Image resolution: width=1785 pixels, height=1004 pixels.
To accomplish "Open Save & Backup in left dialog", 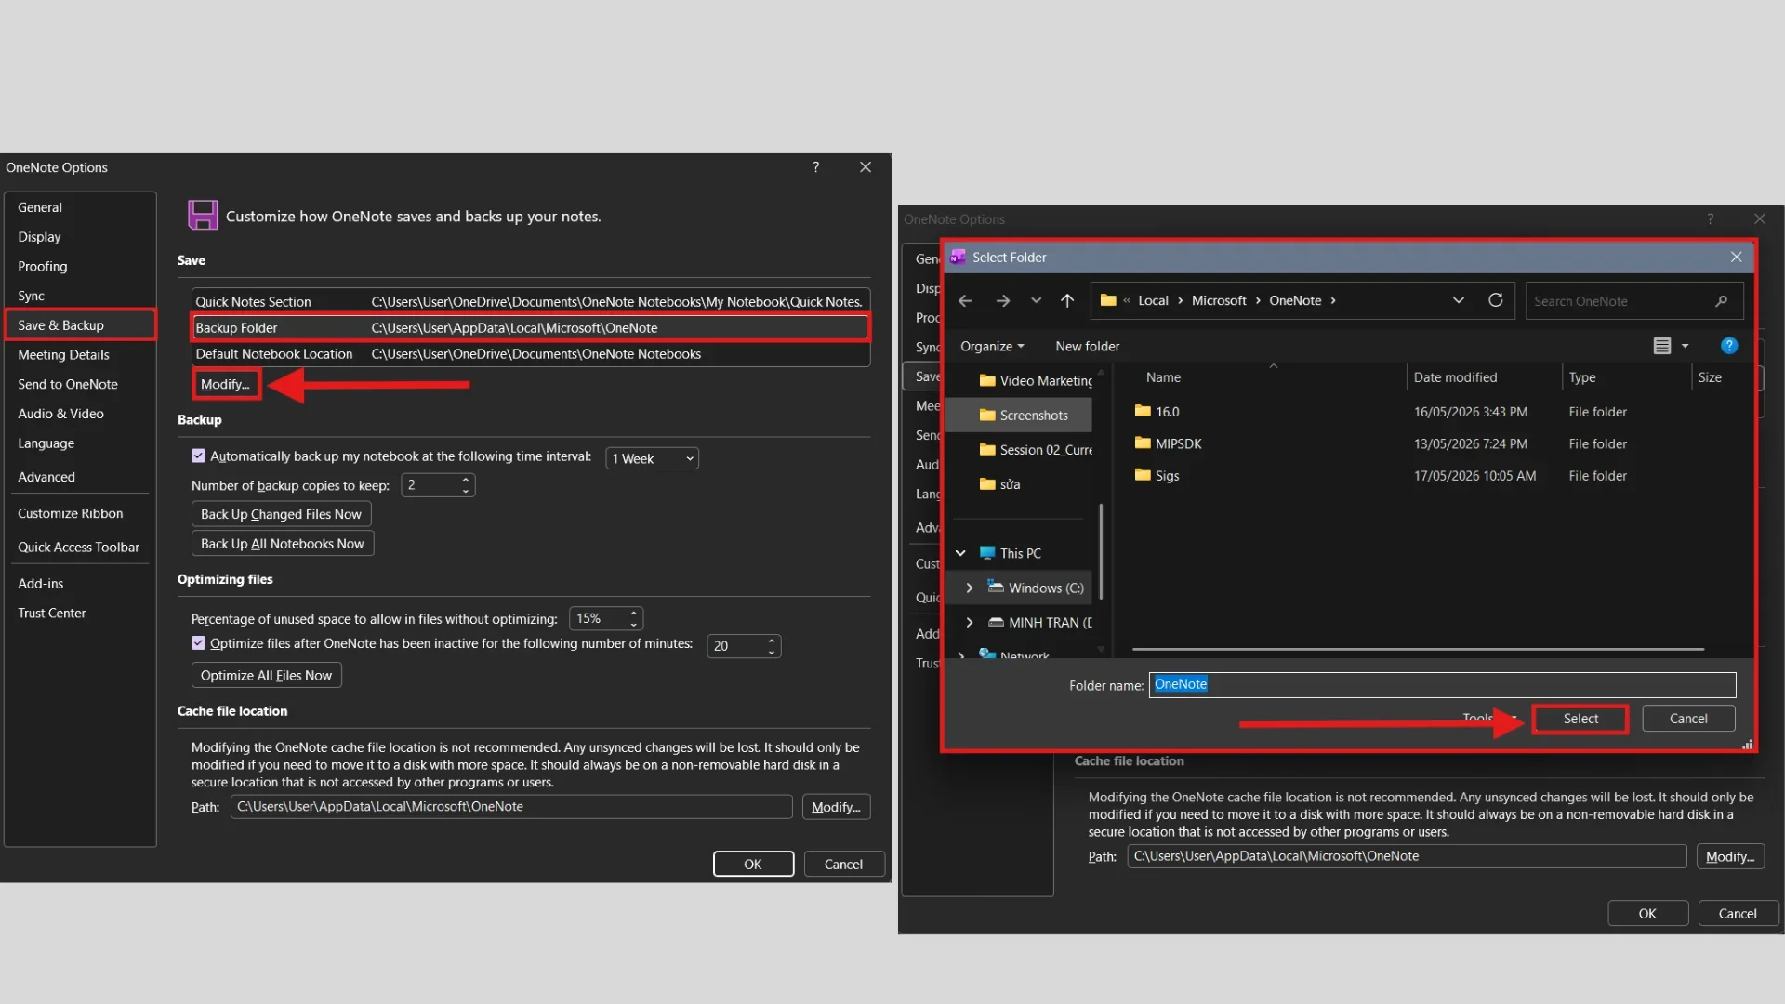I will tap(80, 325).
